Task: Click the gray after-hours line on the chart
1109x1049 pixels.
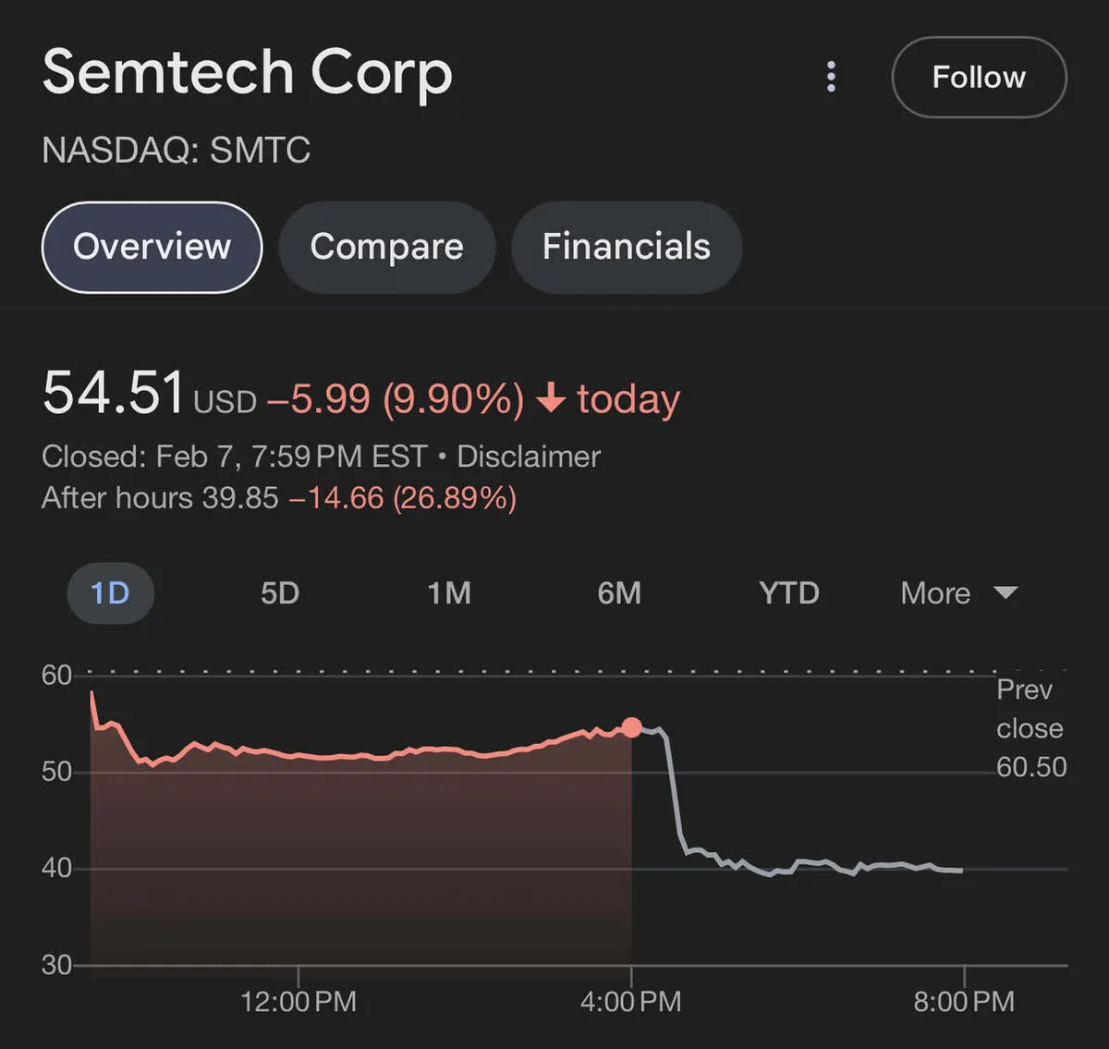Action: (x=813, y=863)
